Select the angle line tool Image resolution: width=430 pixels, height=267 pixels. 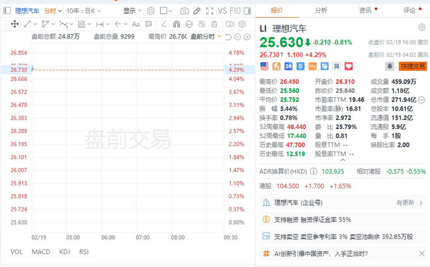coord(164,24)
